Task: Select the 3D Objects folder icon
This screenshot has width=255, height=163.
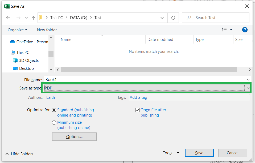Action: pyautogui.click(x=15, y=61)
